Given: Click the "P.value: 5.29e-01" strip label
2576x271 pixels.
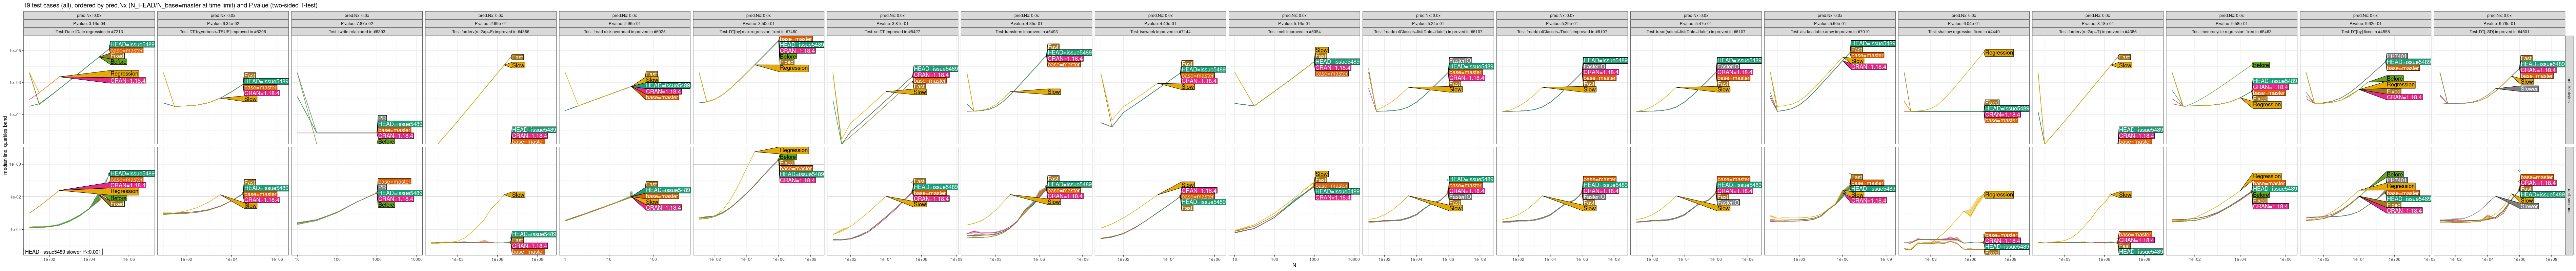Looking at the screenshot, I should [1562, 24].
